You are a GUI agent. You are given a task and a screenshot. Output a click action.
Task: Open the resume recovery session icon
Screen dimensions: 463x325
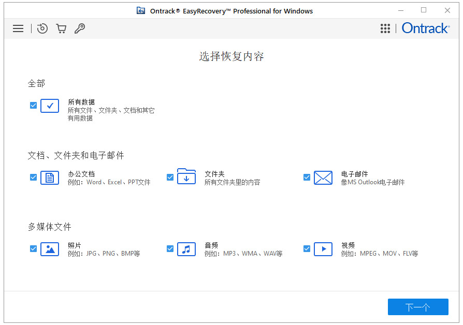tap(42, 28)
